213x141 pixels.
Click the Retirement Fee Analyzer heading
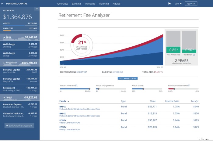pyautogui.click(x=84, y=15)
